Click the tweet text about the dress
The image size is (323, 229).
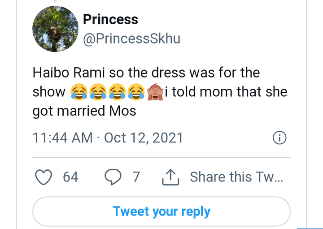(160, 92)
